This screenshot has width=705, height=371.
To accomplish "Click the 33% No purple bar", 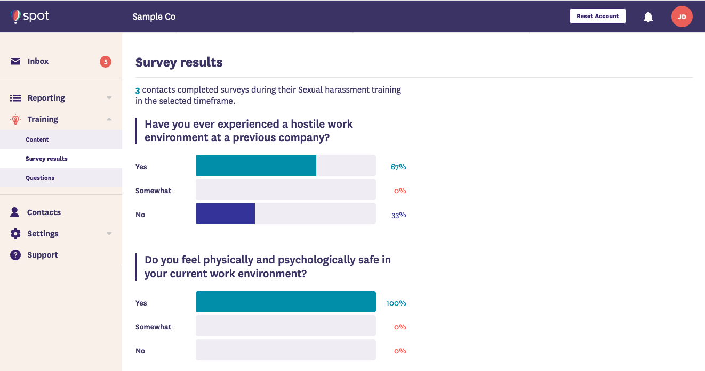I will click(x=225, y=213).
